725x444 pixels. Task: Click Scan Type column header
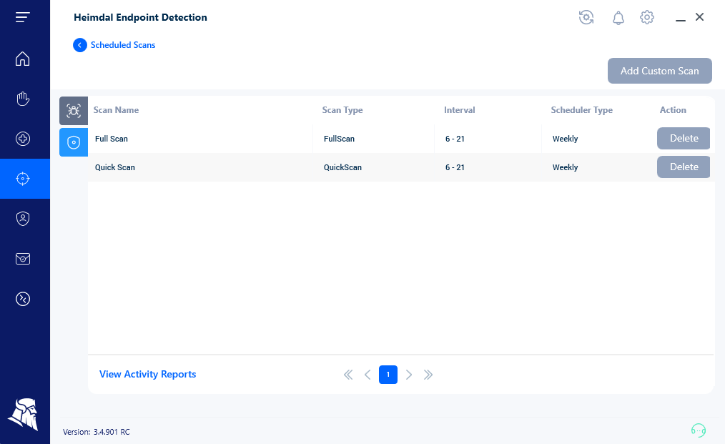(x=342, y=110)
